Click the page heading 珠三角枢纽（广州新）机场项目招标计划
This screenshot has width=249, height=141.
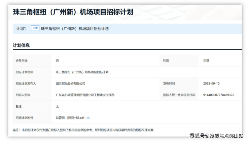(x=73, y=12)
